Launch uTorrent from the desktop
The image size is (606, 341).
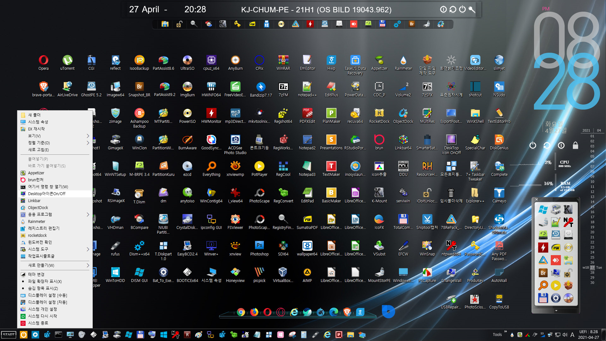click(67, 63)
